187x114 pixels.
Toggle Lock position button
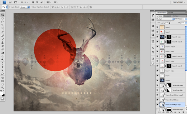(167, 23)
